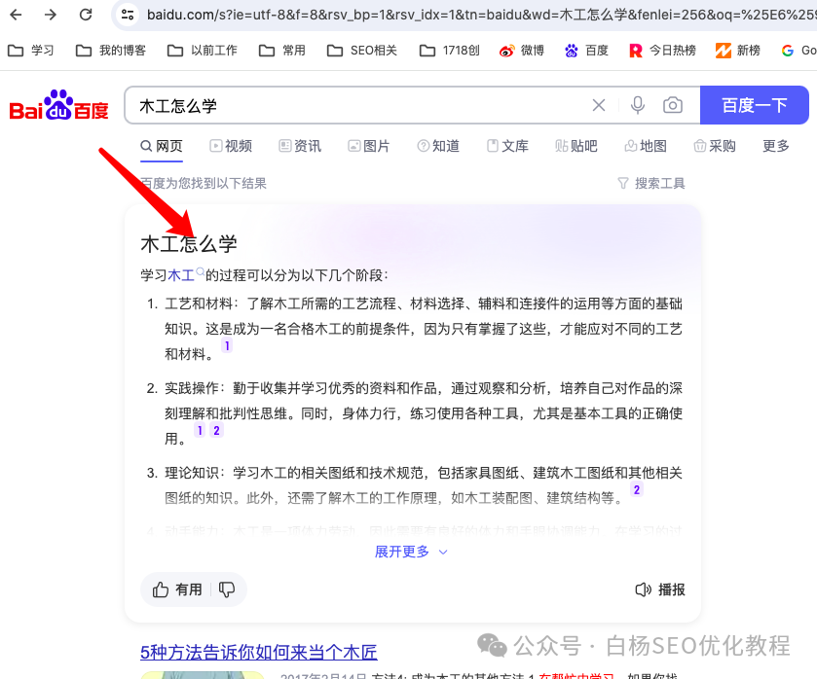817x679 pixels.
Task: Click the microphone icon for voice search
Action: pyautogui.click(x=638, y=105)
